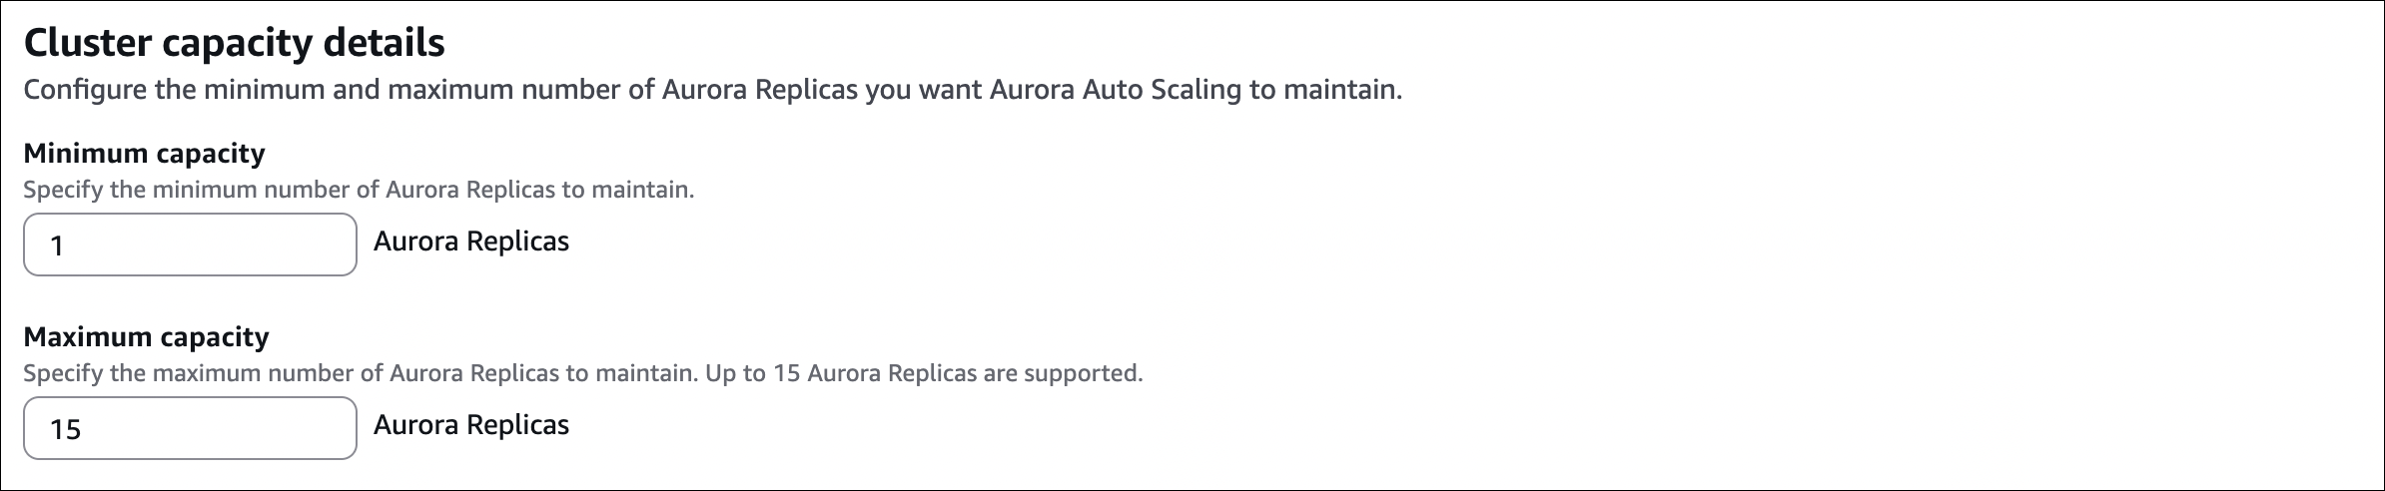
Task: Click "Specify the maximum number" help text
Action: [200, 373]
